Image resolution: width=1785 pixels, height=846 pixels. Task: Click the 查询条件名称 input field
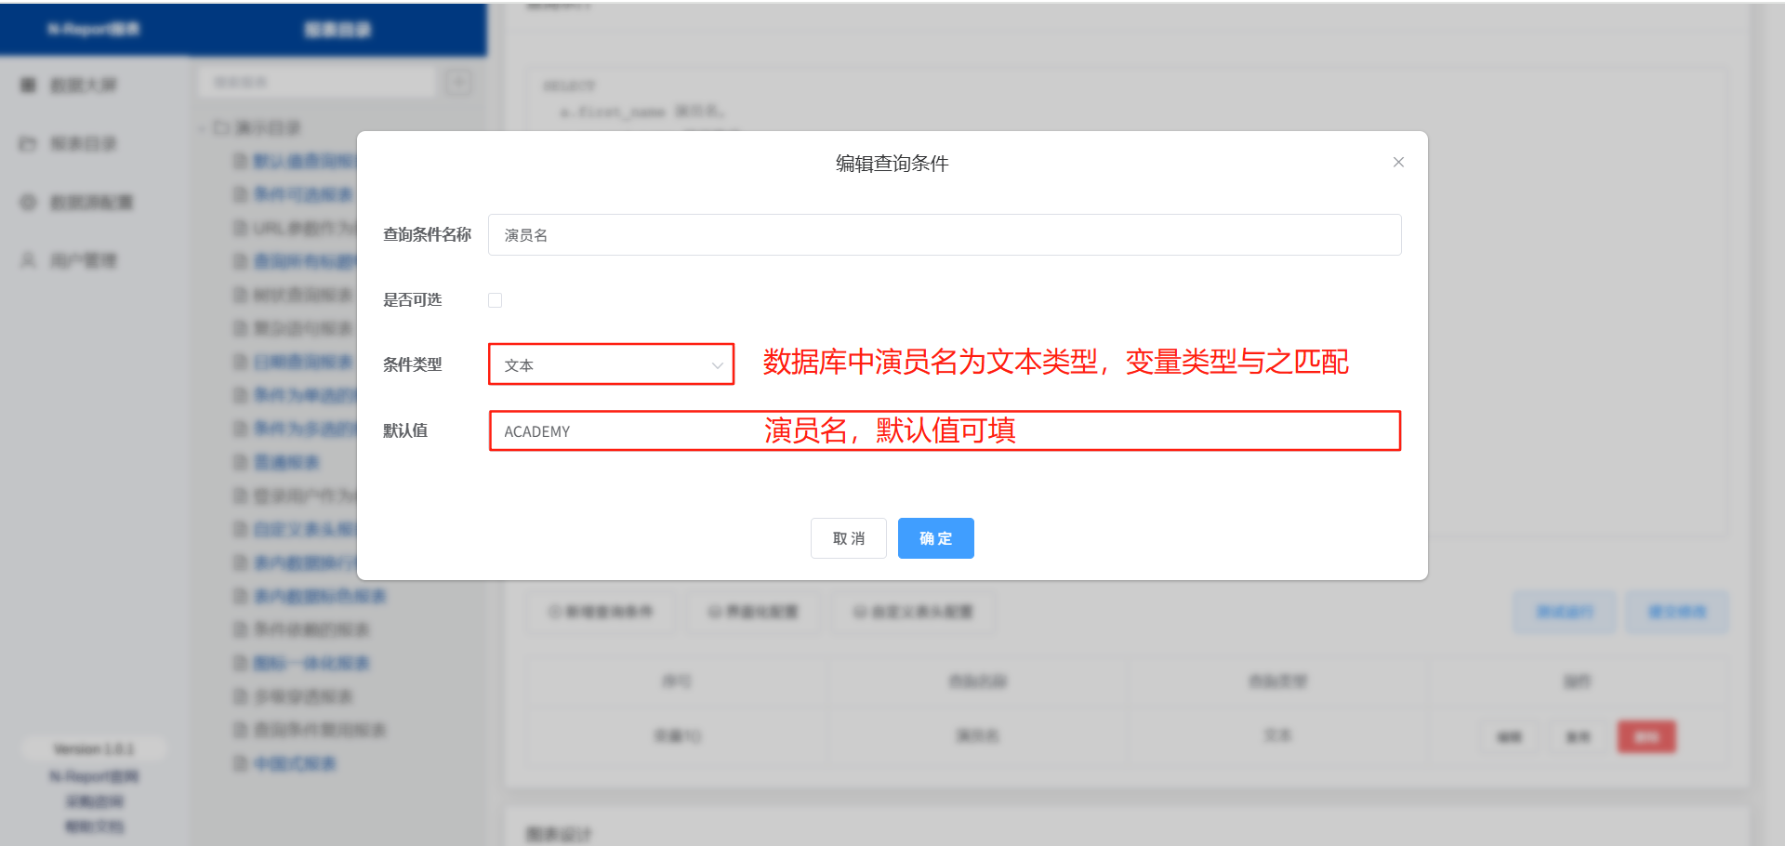pyautogui.click(x=944, y=235)
